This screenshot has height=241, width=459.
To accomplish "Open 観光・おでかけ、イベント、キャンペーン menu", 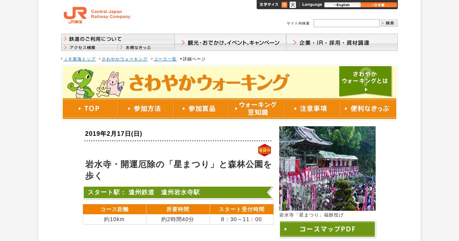I will [230, 42].
